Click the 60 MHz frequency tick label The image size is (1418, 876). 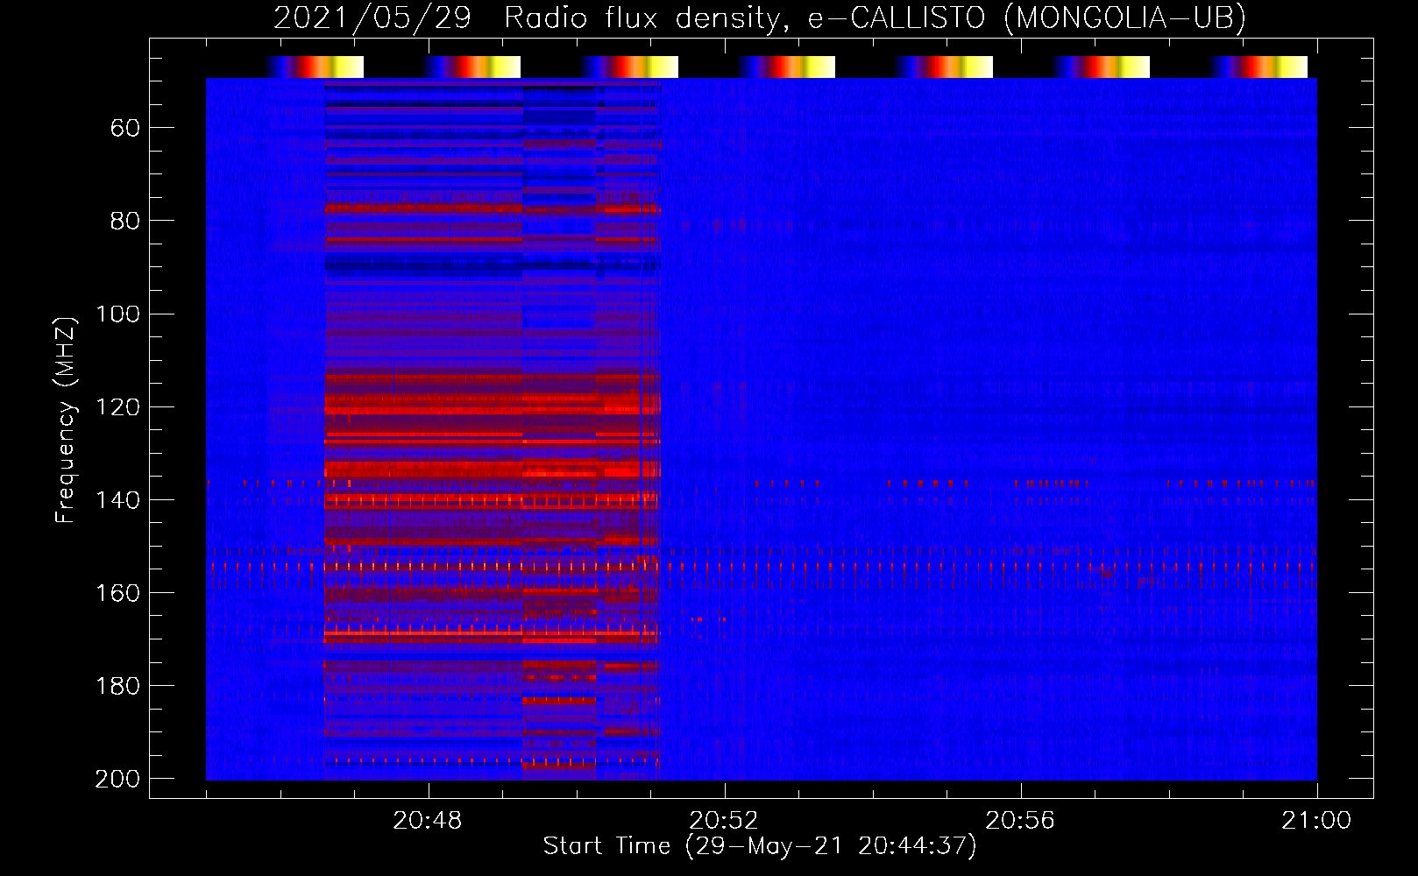click(x=124, y=129)
